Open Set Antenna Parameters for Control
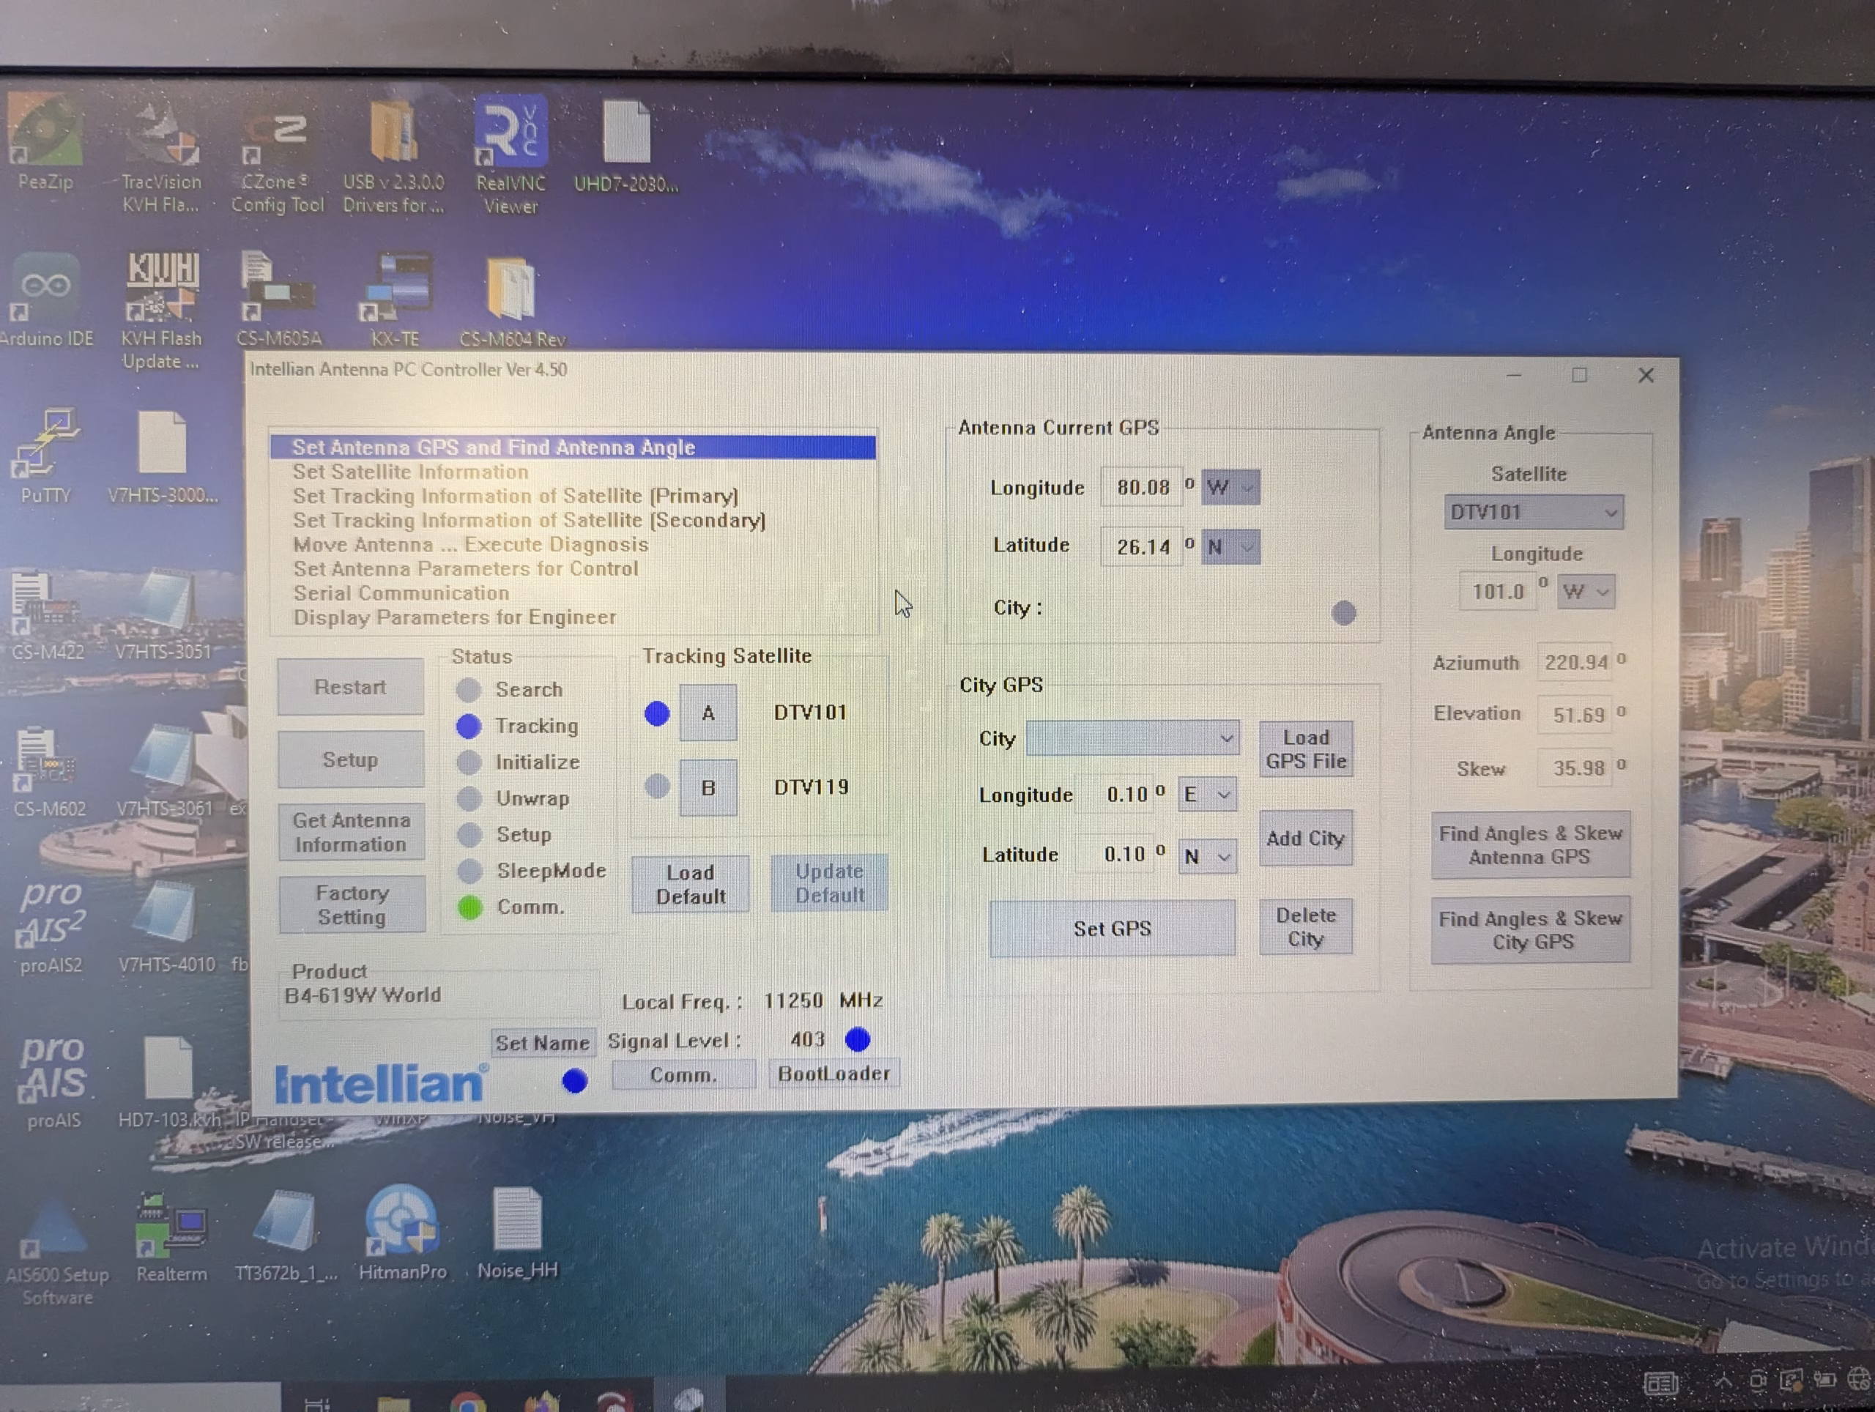Viewport: 1875px width, 1412px height. tap(465, 569)
